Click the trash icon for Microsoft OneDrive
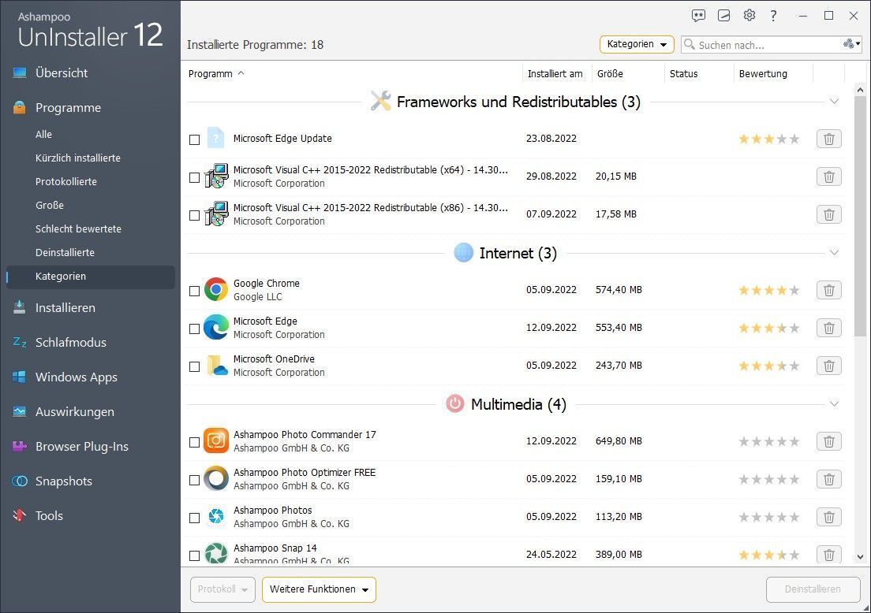Viewport: 871px width, 613px height. [x=828, y=366]
